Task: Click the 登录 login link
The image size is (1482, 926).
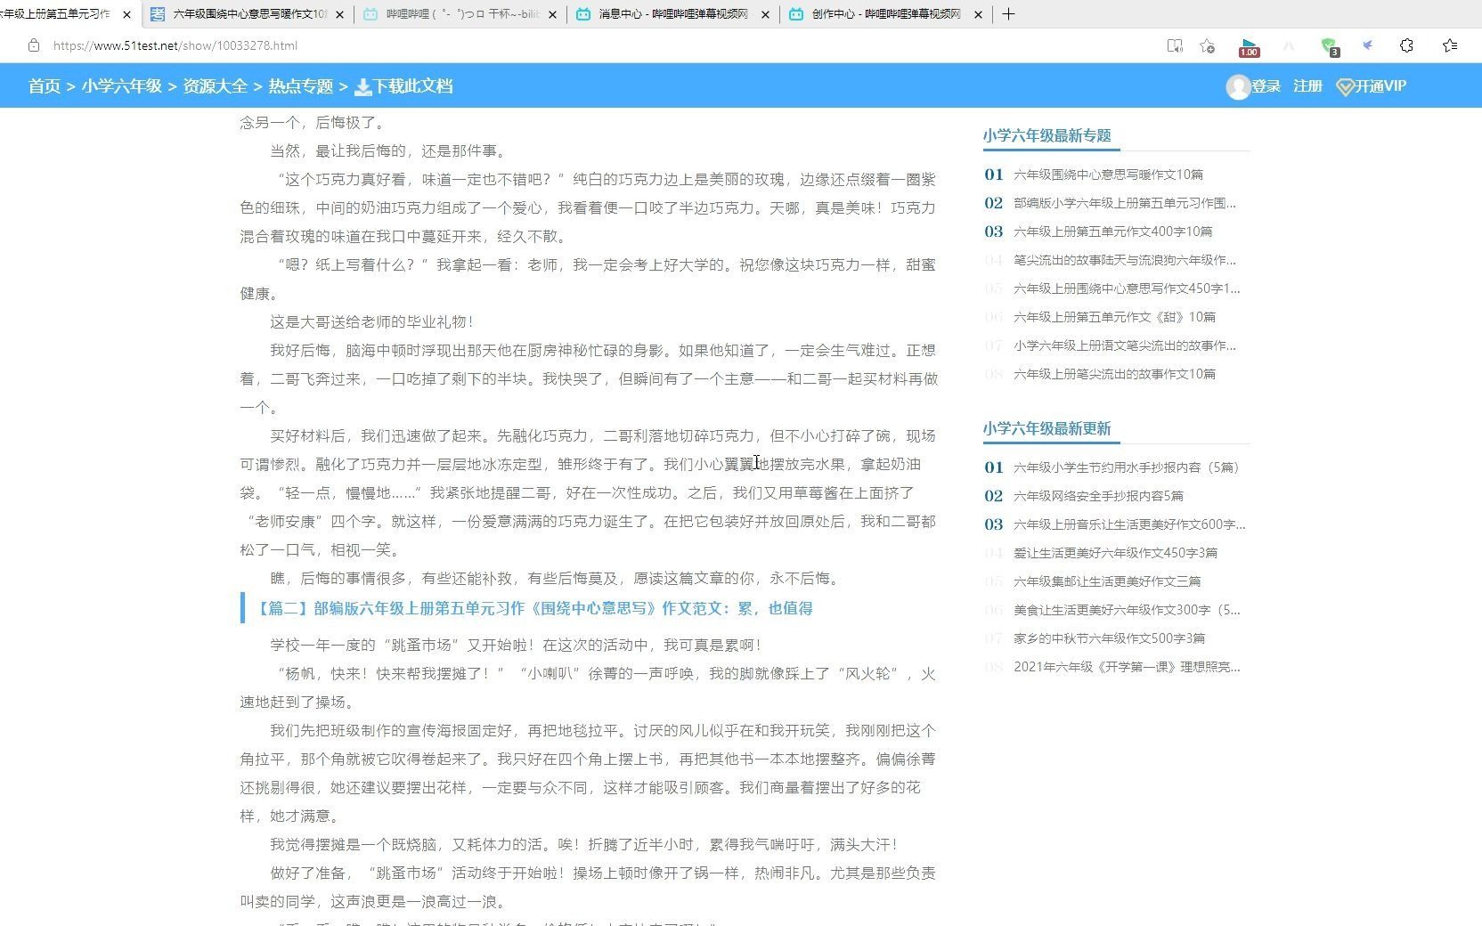Action: click(1266, 86)
